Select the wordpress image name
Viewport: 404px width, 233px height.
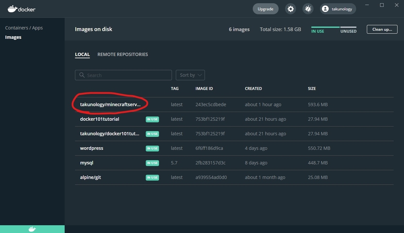pyautogui.click(x=92, y=148)
